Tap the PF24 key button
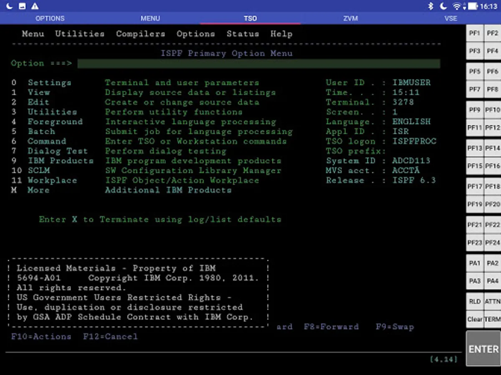Image resolution: width=501 pixels, height=375 pixels. click(x=492, y=243)
